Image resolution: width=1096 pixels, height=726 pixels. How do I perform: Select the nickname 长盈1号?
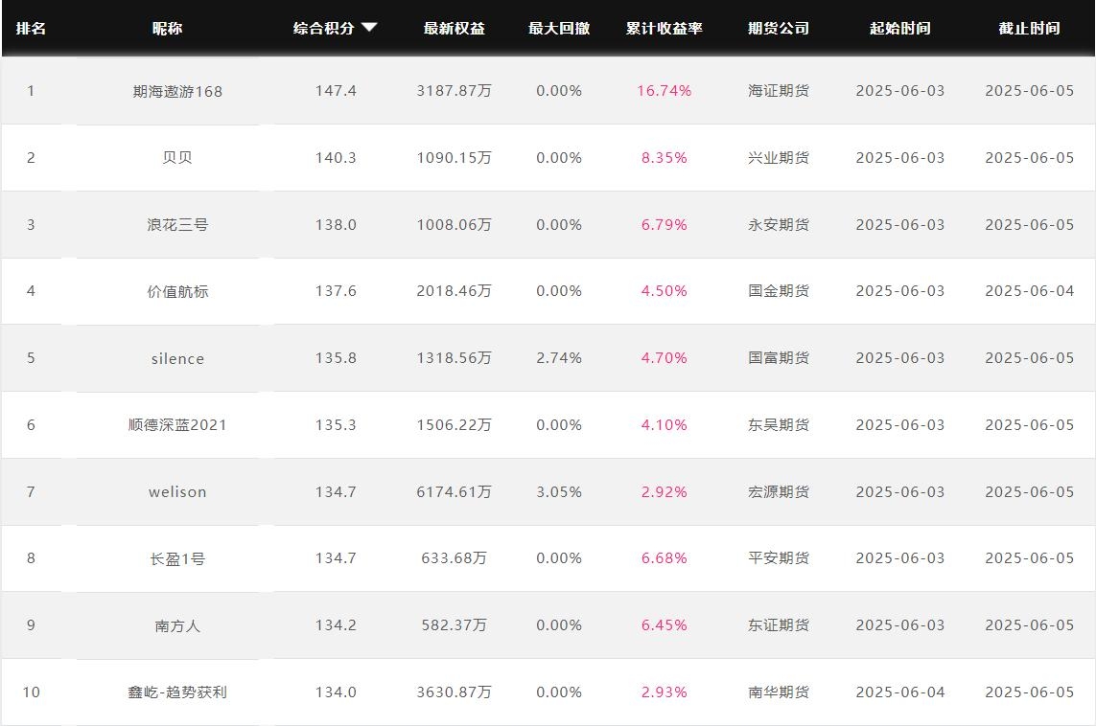tap(177, 559)
